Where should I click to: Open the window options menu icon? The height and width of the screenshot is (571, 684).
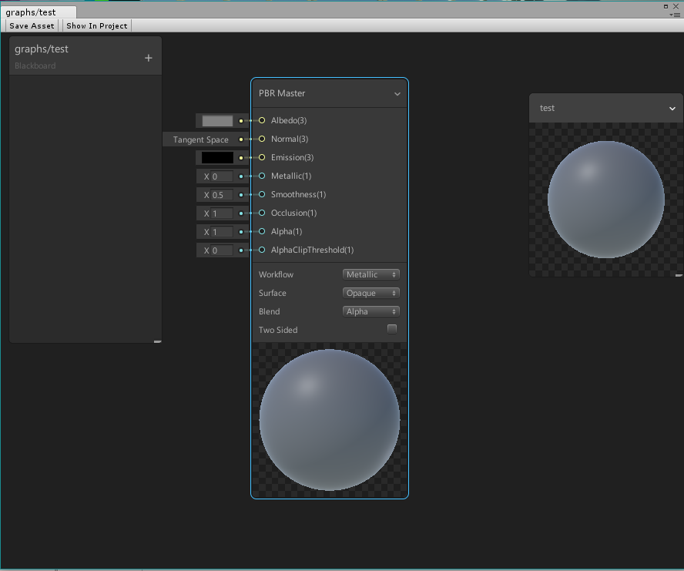[675, 15]
